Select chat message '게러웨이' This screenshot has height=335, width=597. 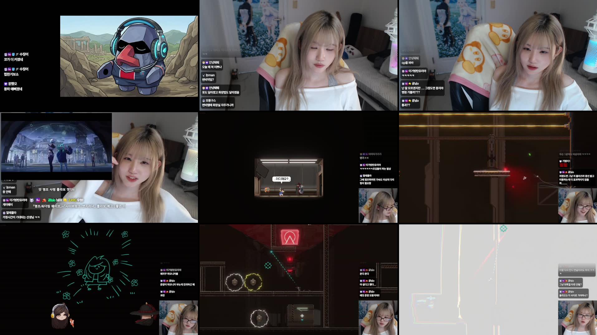8,205
